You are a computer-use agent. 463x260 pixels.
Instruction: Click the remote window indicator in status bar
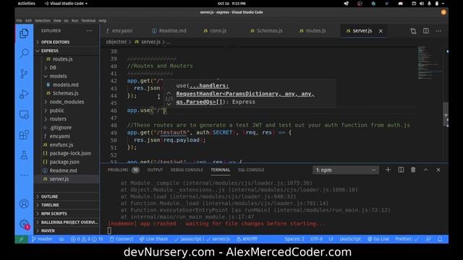click(x=21, y=239)
